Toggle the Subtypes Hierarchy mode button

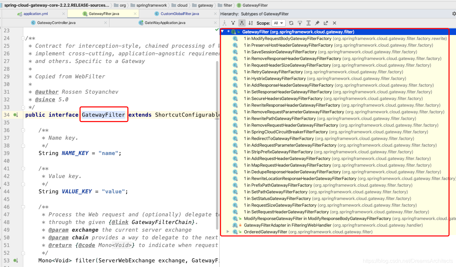[x=242, y=23]
